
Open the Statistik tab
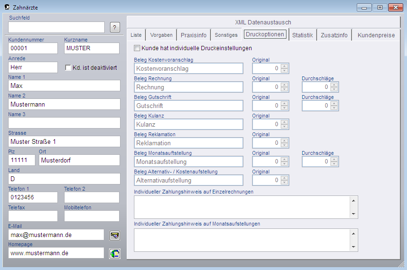pos(303,35)
